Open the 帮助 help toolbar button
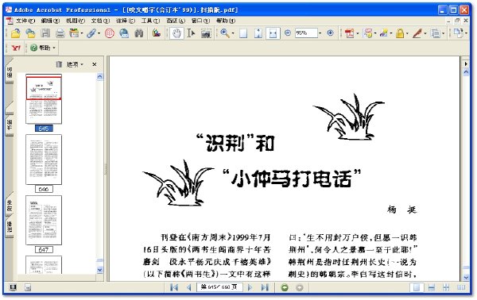Screen dimensions: 477x300 click(x=42, y=48)
